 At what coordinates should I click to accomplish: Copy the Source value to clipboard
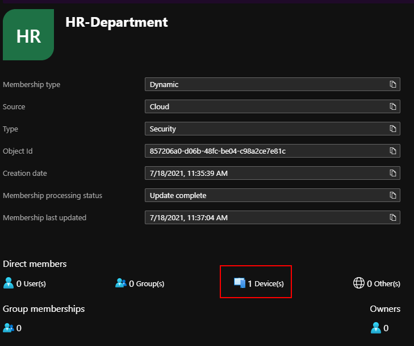coord(392,107)
